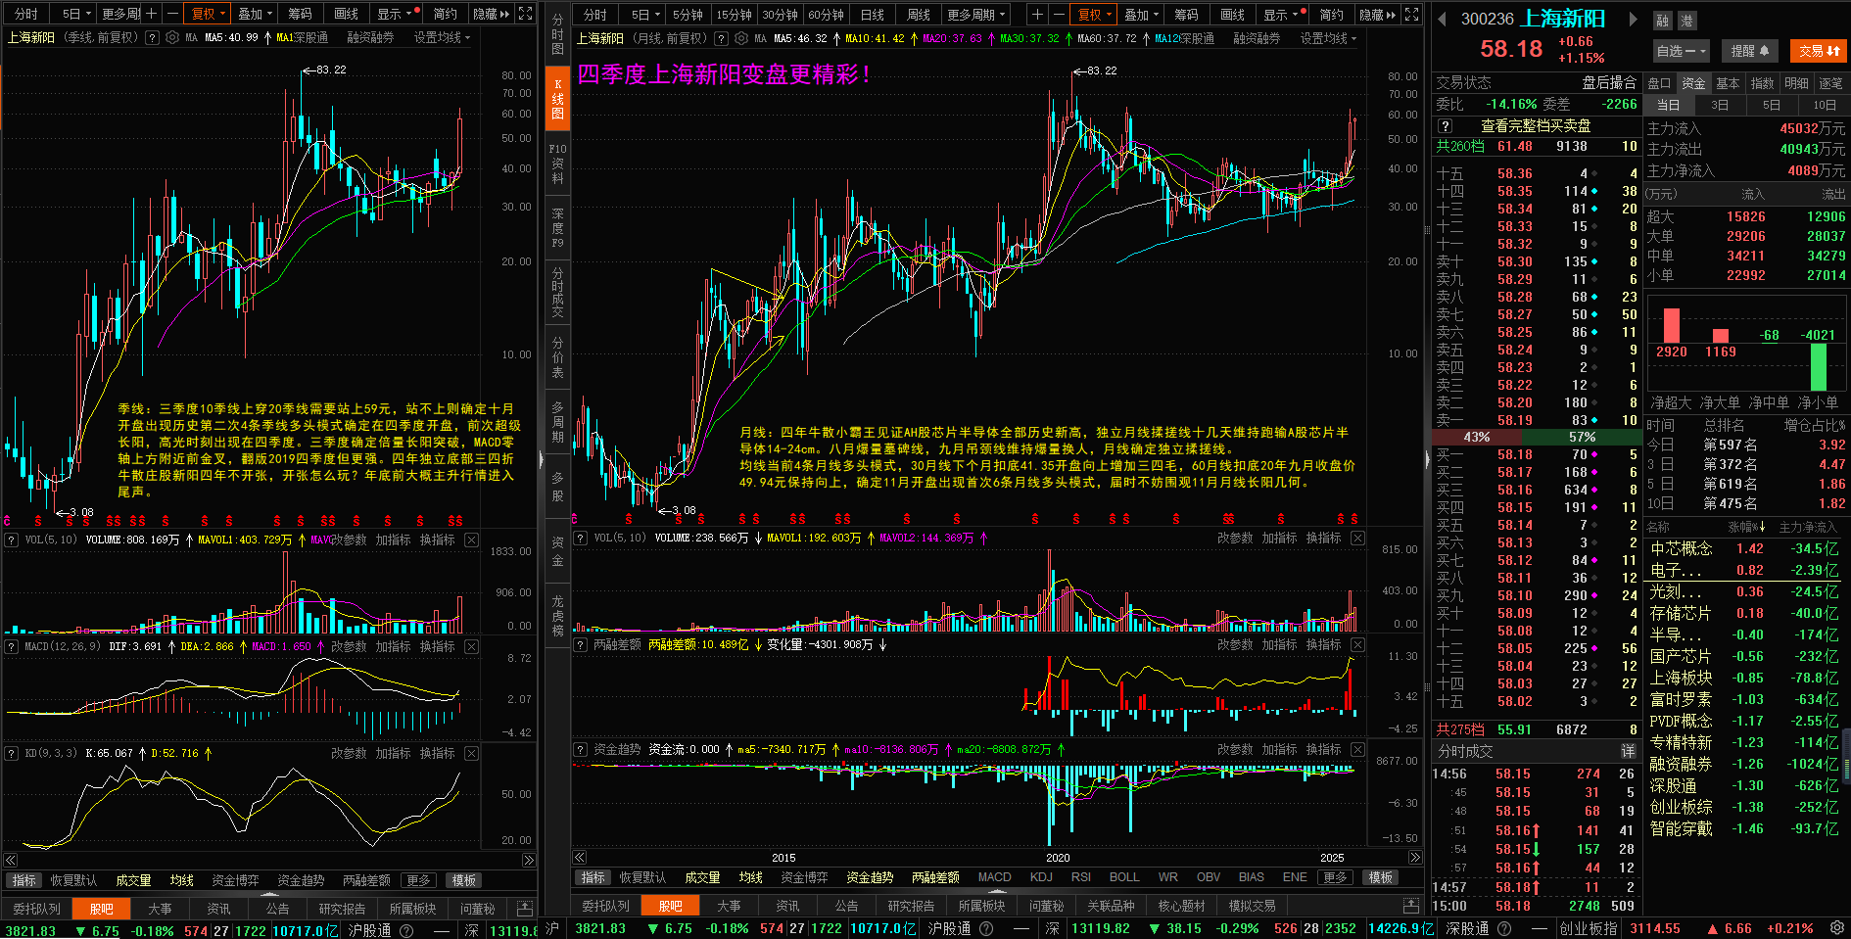Image resolution: width=1851 pixels, height=939 pixels.
Task: Close the 资金趋势 indicator panel
Action: click(1357, 749)
